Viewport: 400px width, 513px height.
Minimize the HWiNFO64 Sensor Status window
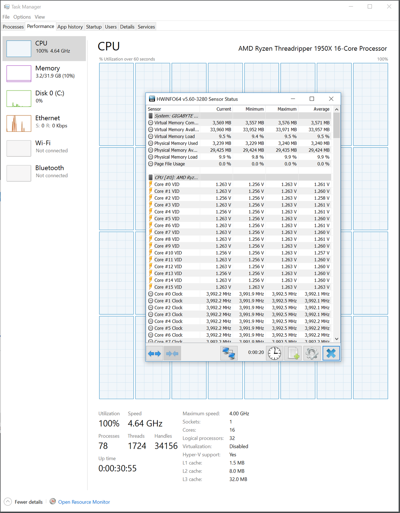coord(293,99)
